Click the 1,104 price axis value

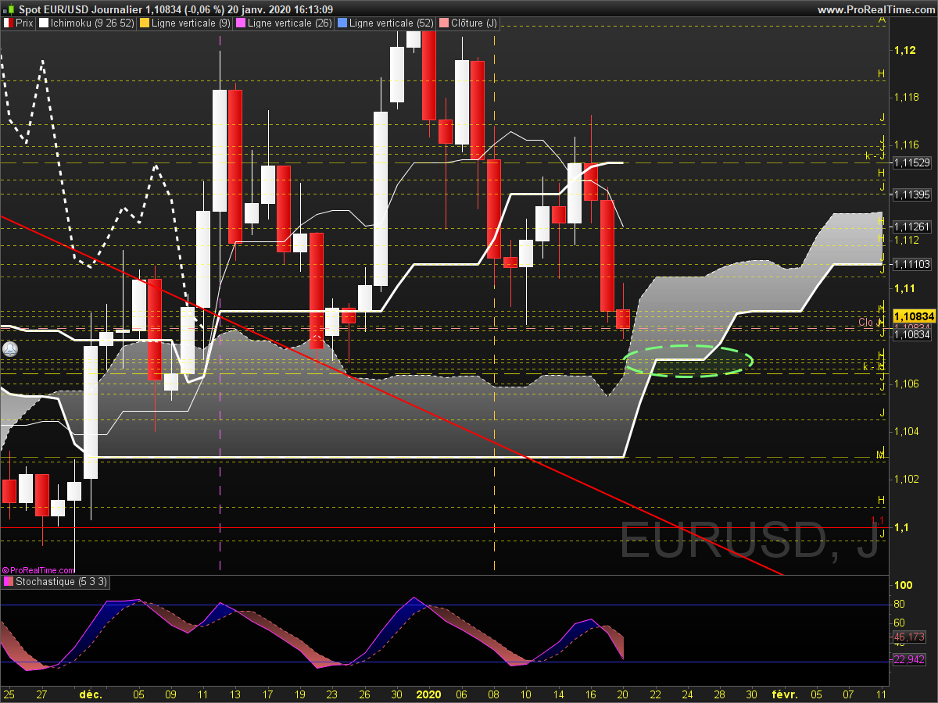(907, 431)
